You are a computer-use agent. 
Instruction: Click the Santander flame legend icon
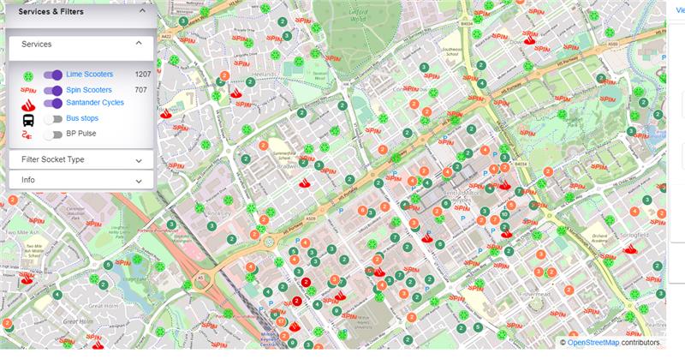(x=28, y=105)
